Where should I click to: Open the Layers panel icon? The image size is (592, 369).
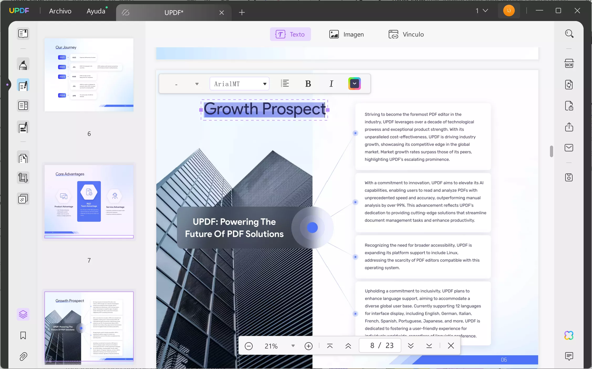pos(23,314)
